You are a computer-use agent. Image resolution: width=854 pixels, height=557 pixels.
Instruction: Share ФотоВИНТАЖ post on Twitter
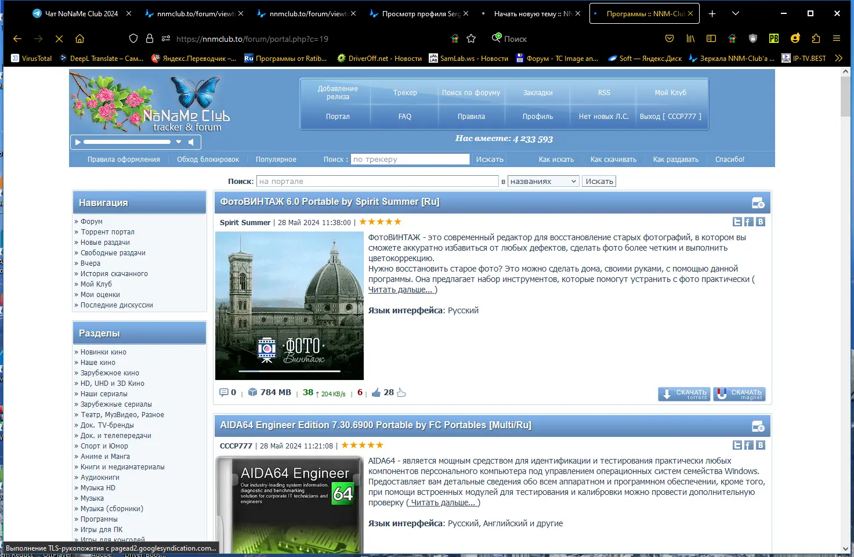737,222
